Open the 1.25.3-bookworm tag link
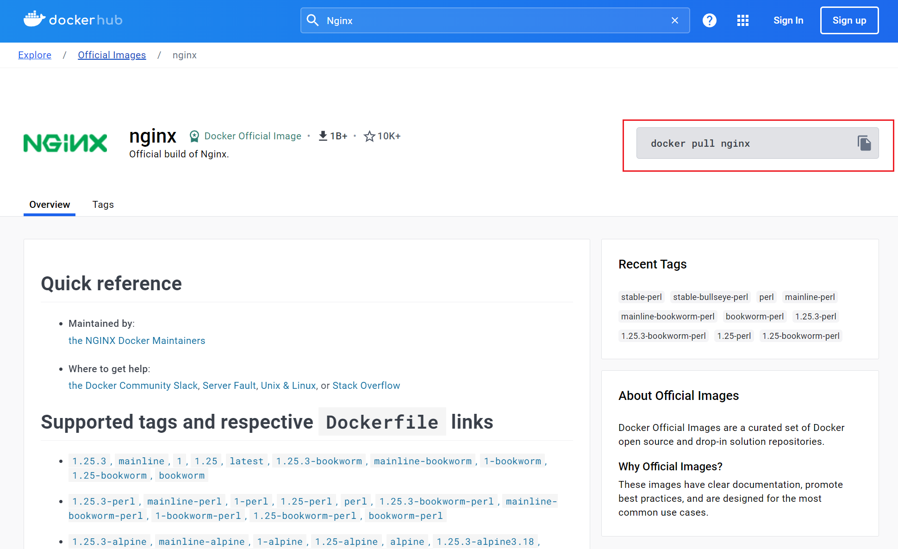 coord(319,461)
